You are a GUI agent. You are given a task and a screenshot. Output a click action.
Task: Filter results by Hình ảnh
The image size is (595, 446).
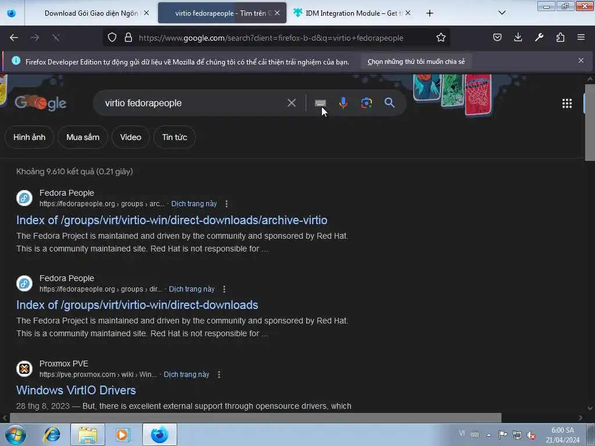[29, 137]
